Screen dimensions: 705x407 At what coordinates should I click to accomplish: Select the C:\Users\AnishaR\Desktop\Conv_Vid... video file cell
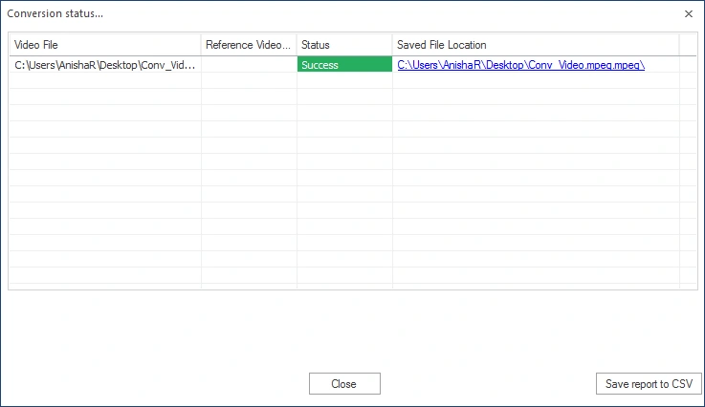pyautogui.click(x=105, y=65)
